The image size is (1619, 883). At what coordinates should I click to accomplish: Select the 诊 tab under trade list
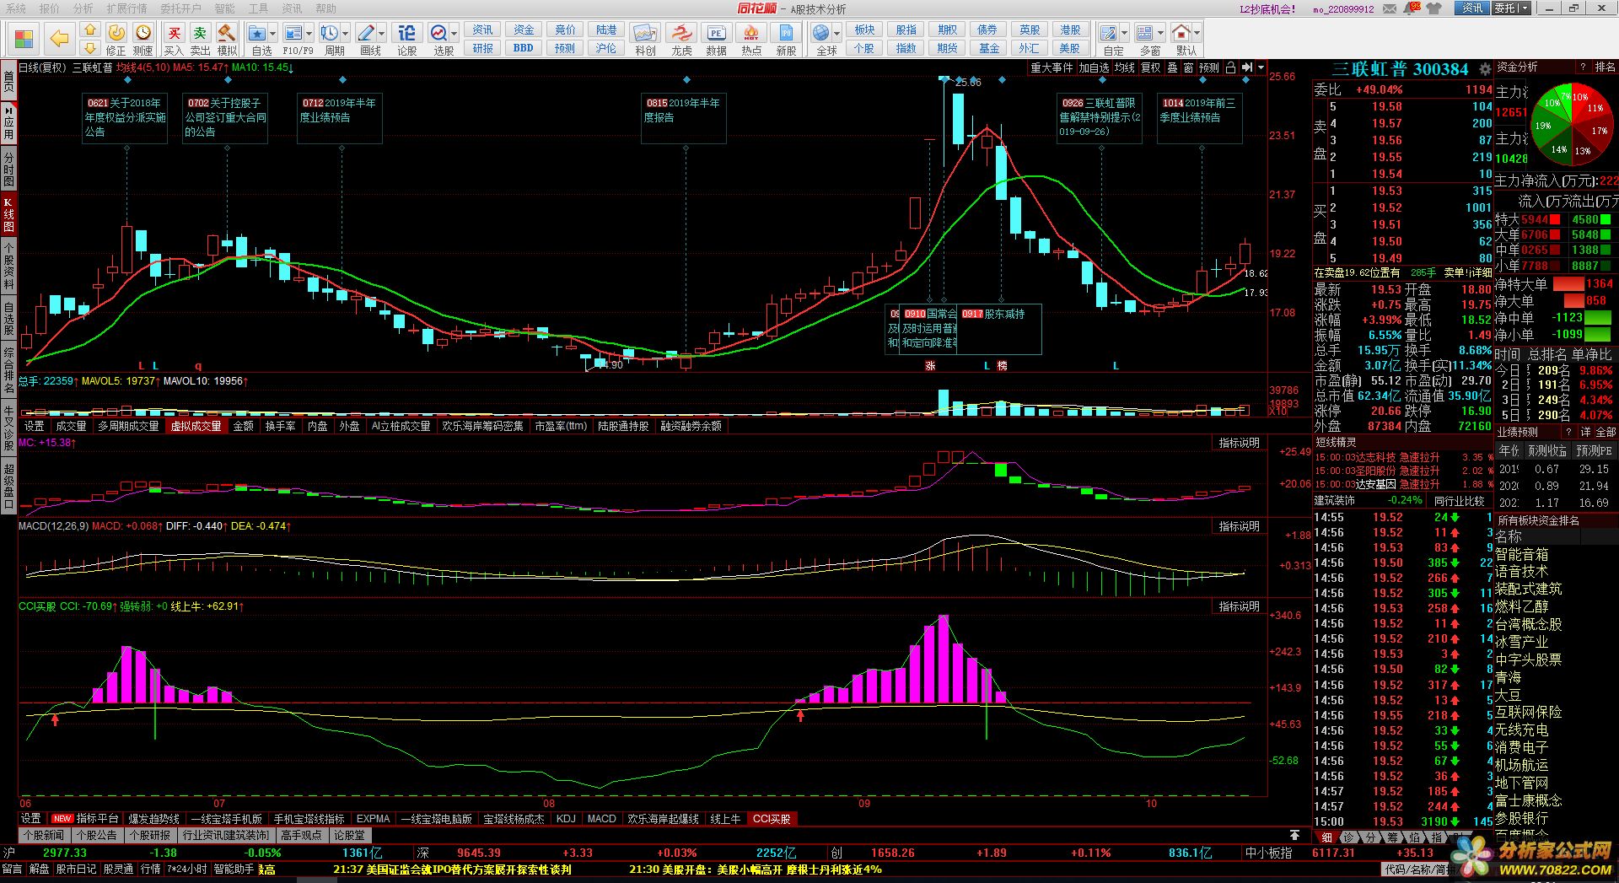(1349, 837)
